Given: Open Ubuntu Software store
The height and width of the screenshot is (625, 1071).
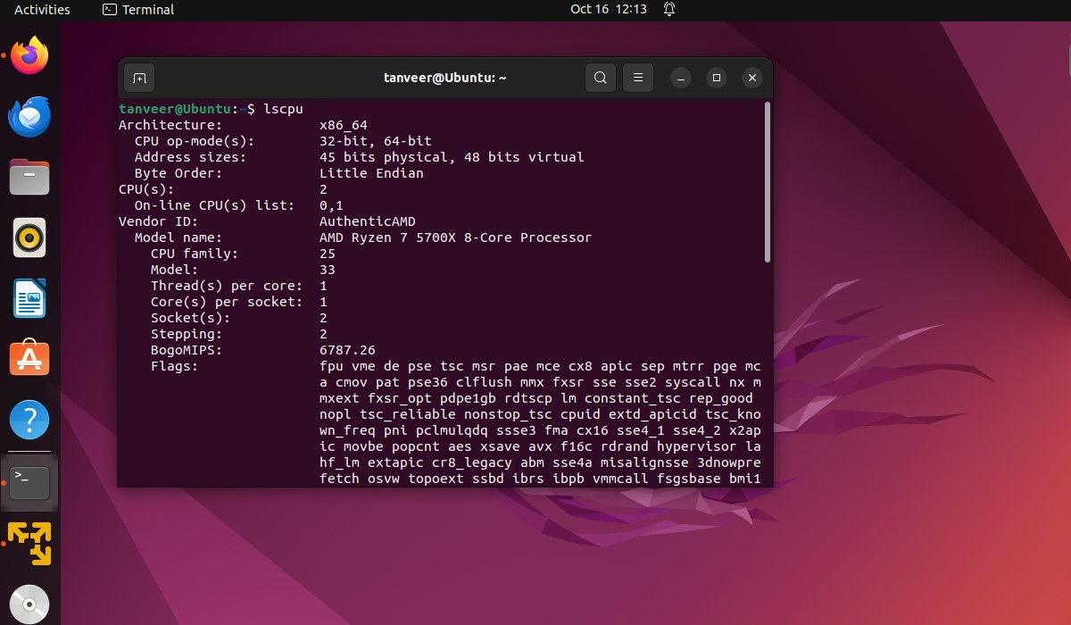Looking at the screenshot, I should 29,358.
